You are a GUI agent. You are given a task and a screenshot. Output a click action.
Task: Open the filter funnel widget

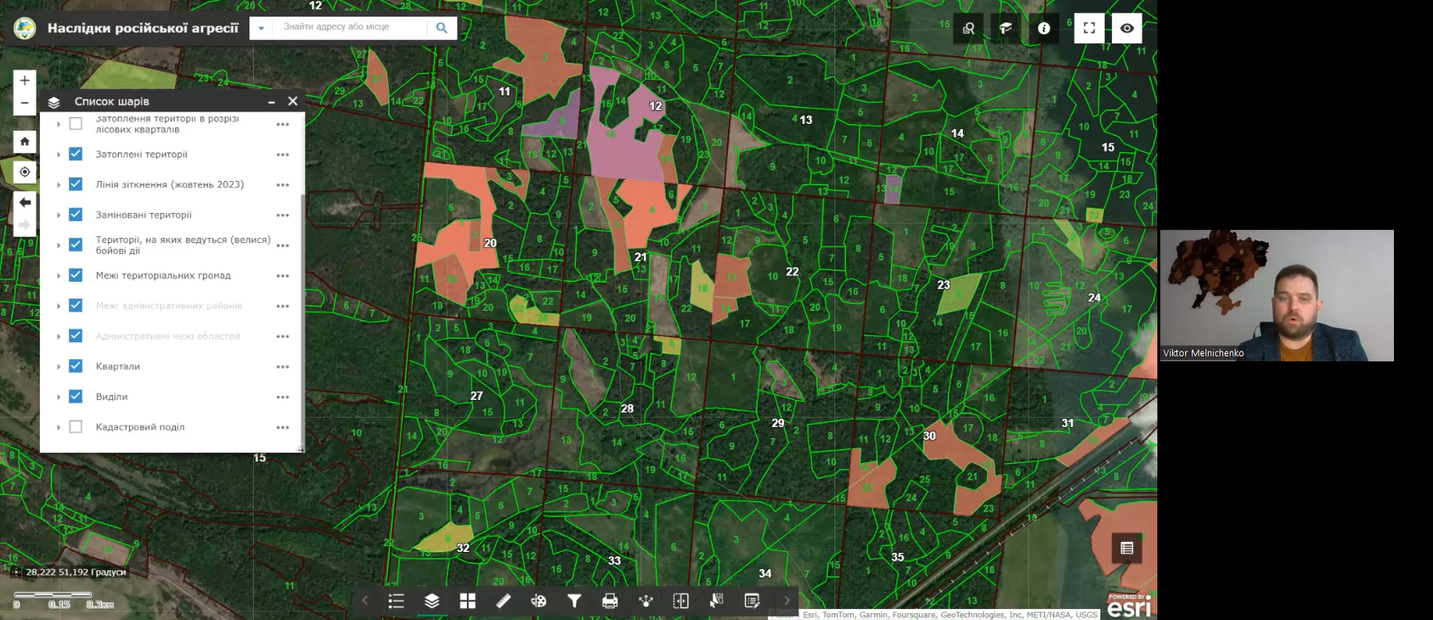574,601
